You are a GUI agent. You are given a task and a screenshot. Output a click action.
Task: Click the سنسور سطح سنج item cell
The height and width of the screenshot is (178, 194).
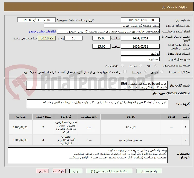click(131, 140)
